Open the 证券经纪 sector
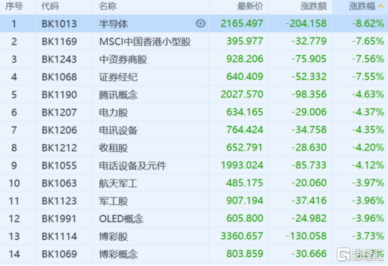This screenshot has height=266, width=388. click(x=118, y=77)
